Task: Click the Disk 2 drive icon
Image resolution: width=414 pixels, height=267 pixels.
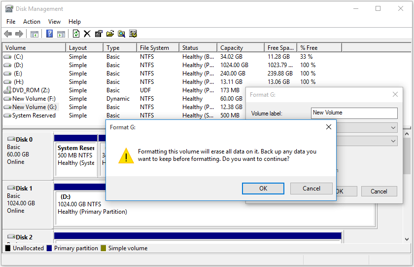Action: pyautogui.click(x=11, y=236)
